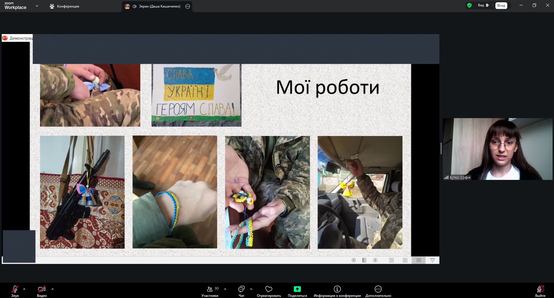Click the Вход sign-in button
Image resolution: width=554 pixels, height=298 pixels.
tap(501, 5)
